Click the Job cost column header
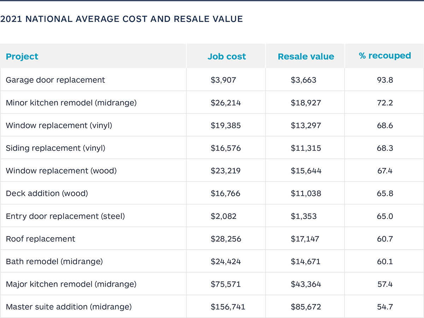Viewport: 424px width, 318px height. pos(226,57)
